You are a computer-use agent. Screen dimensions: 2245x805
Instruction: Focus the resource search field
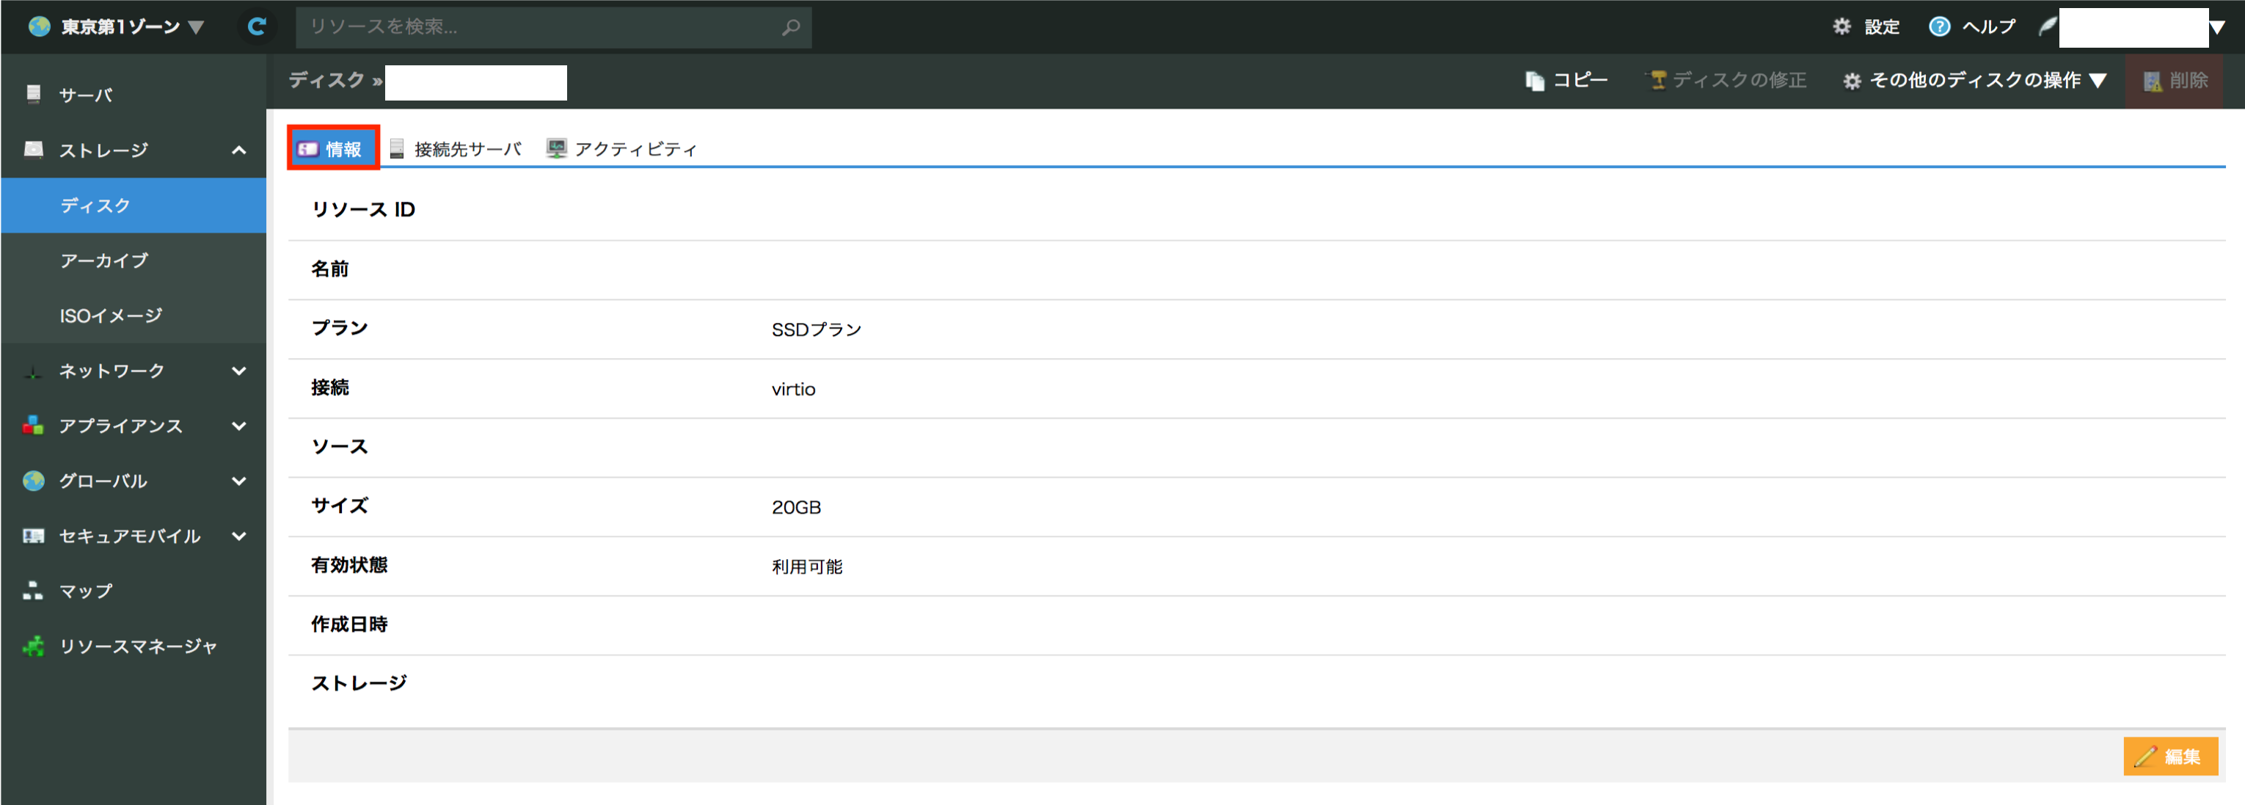point(540,27)
